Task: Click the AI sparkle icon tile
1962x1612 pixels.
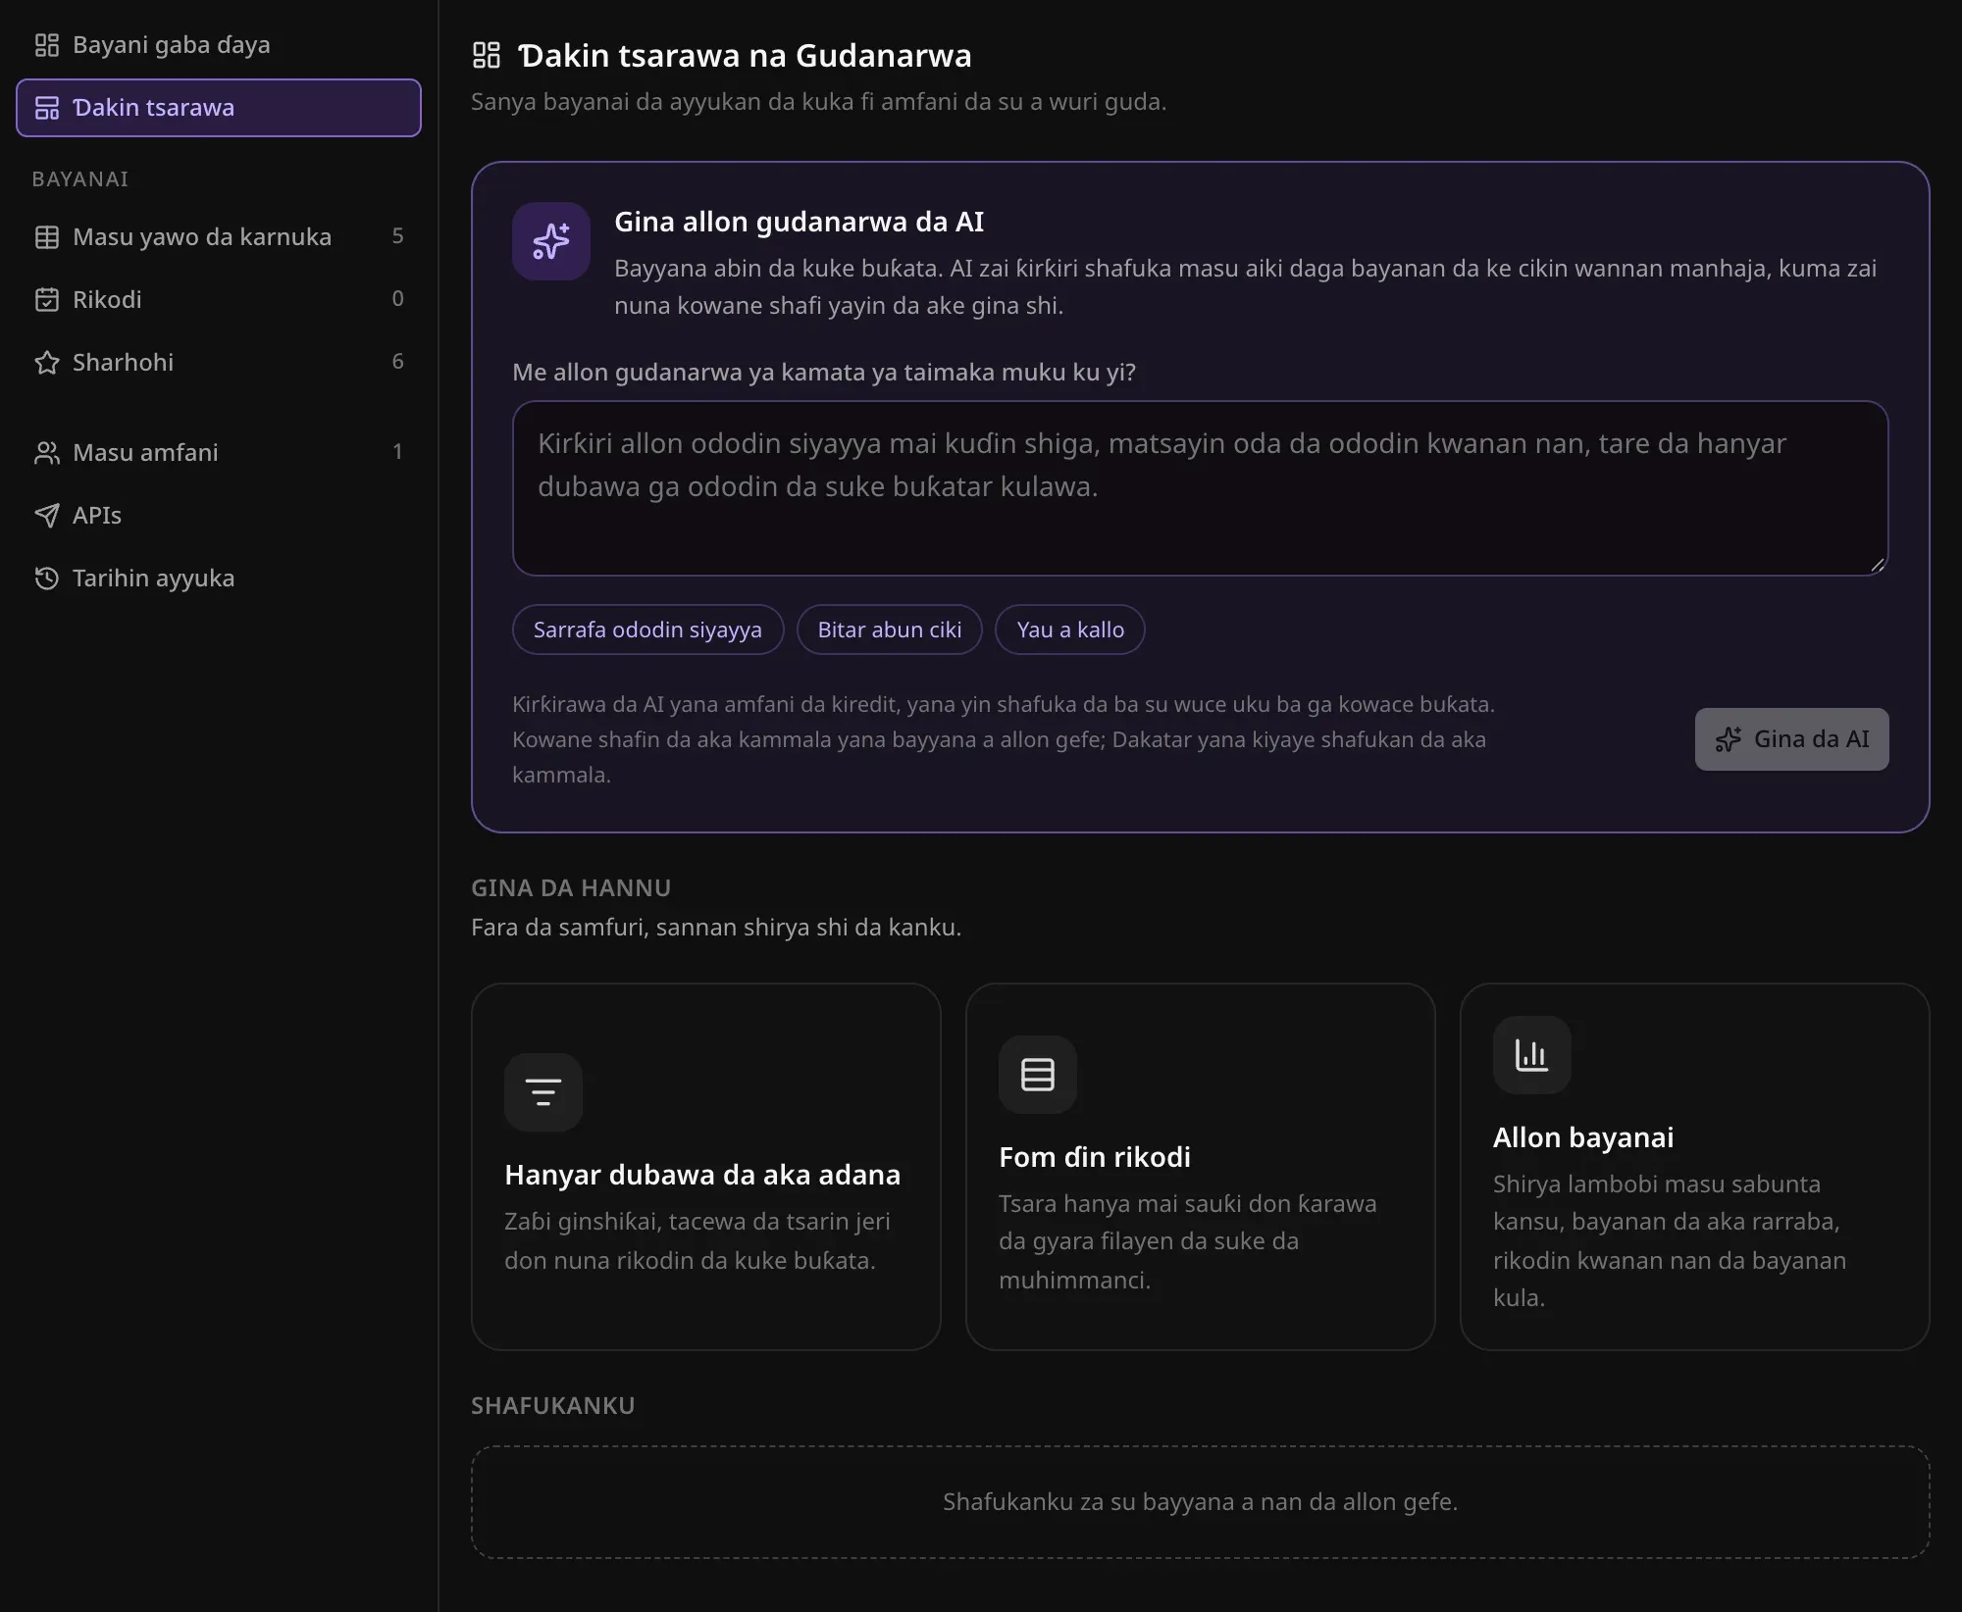Action: click(x=551, y=241)
